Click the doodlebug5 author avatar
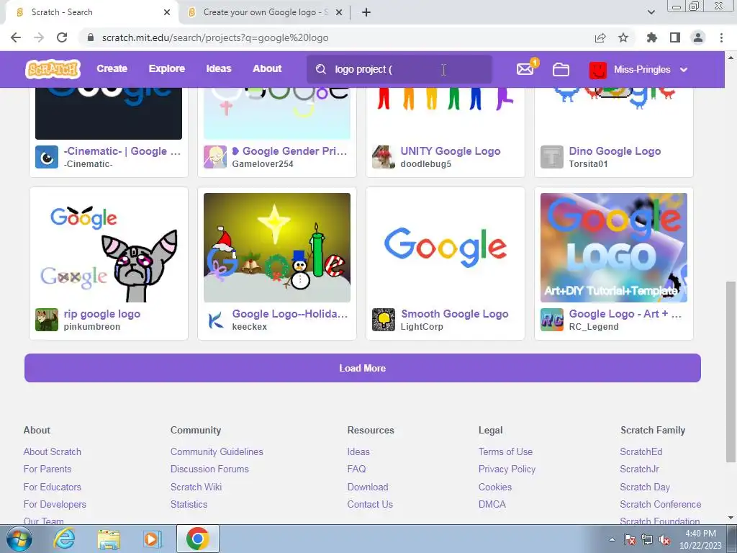The height and width of the screenshot is (553, 737). coord(384,157)
